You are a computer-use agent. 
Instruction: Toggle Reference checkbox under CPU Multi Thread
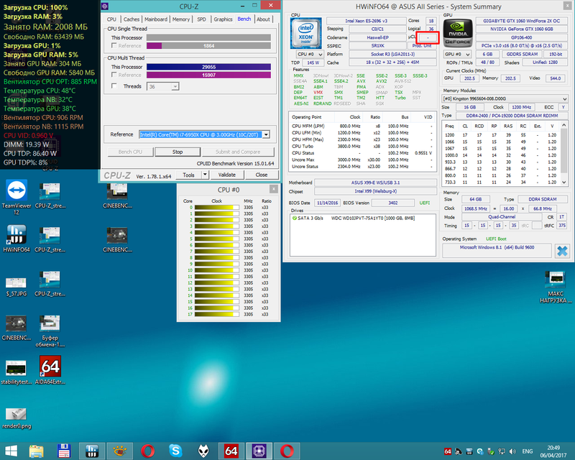[x=114, y=75]
